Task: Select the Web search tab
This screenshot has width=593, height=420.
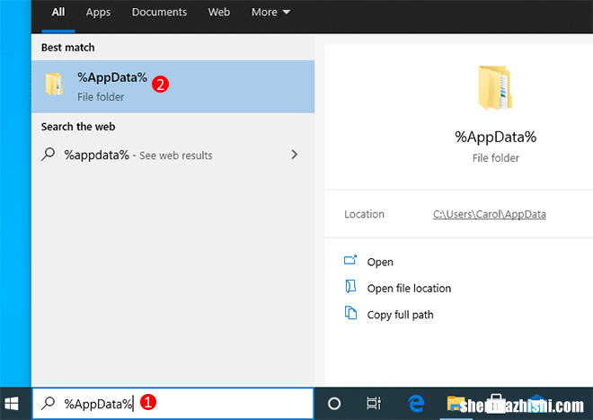Action: coord(219,12)
